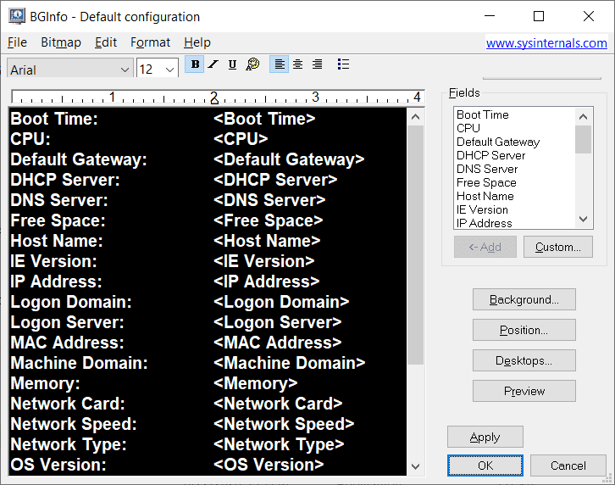Click the "Machine Domain:" label in the editor
The image size is (615, 485).
[79, 363]
